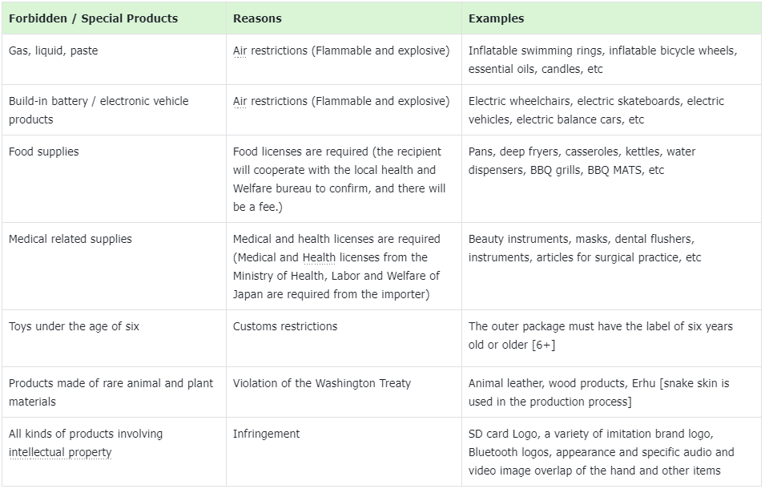Click the "Forbidden / Special Products" column header
The height and width of the screenshot is (489, 765).
click(x=93, y=18)
